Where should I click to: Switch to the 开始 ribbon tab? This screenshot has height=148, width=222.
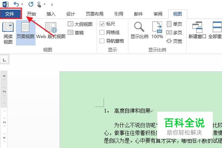[31, 14]
